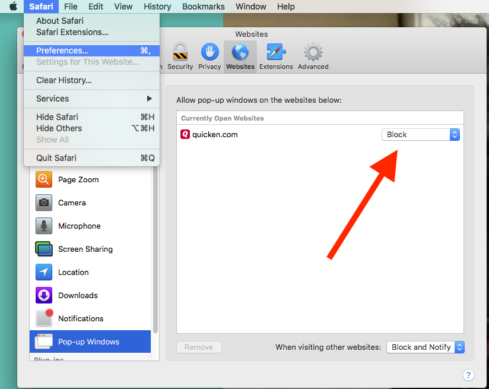
Task: Open the Extensions puzzle icon
Action: coord(276,52)
